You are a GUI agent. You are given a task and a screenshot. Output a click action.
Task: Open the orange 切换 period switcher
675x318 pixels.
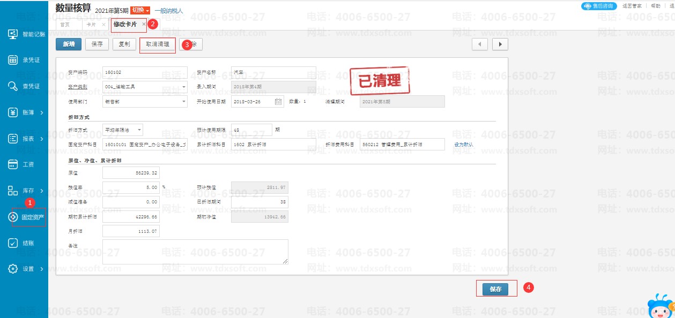pyautogui.click(x=140, y=10)
